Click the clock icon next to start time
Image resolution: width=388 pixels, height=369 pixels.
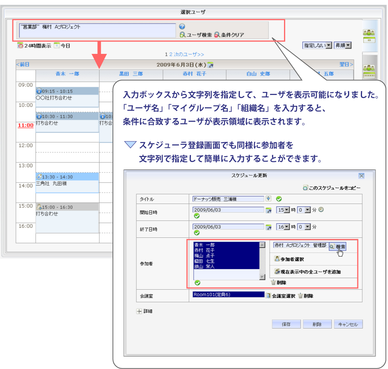(x=321, y=210)
